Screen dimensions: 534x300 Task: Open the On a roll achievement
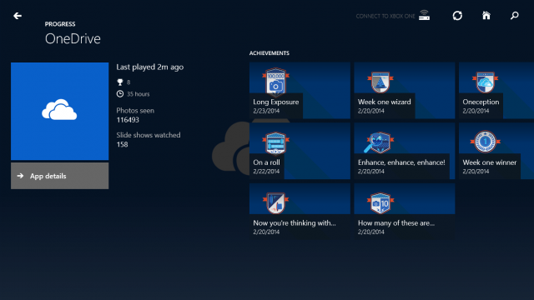pos(300,151)
